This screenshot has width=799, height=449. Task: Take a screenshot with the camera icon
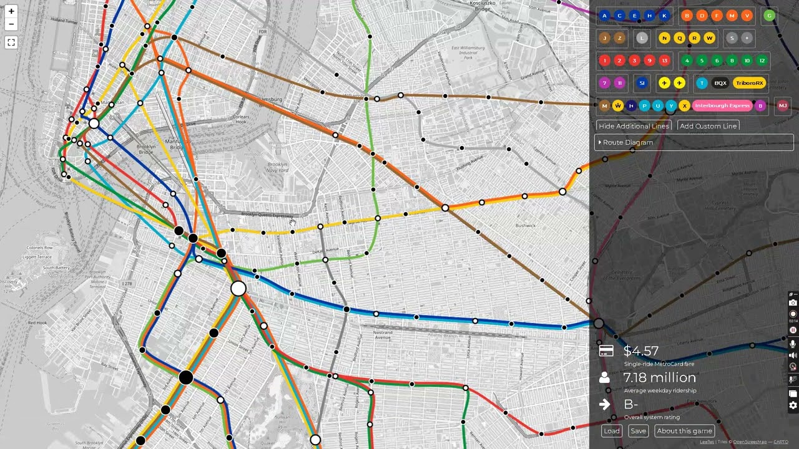click(793, 302)
